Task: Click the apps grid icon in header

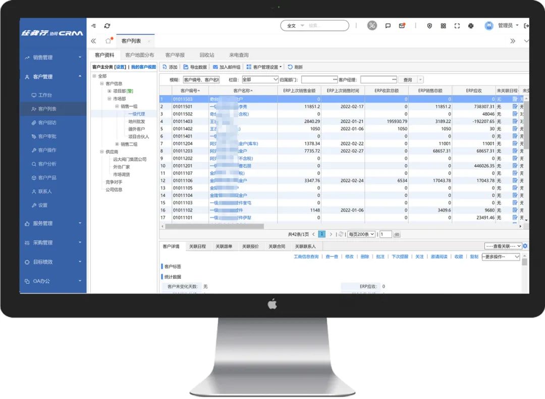Action: coord(443,26)
